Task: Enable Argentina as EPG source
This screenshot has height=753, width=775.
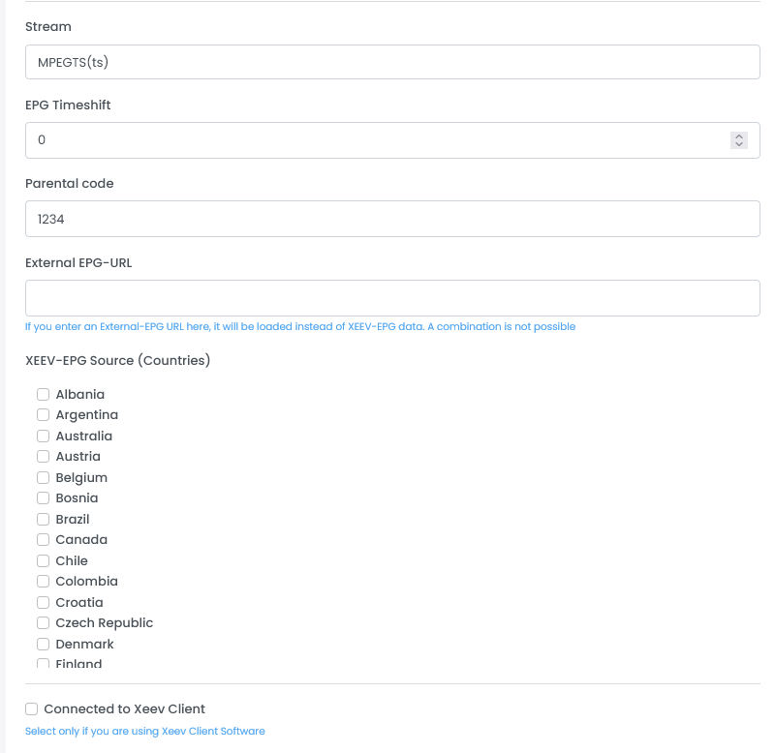Action: coord(43,415)
